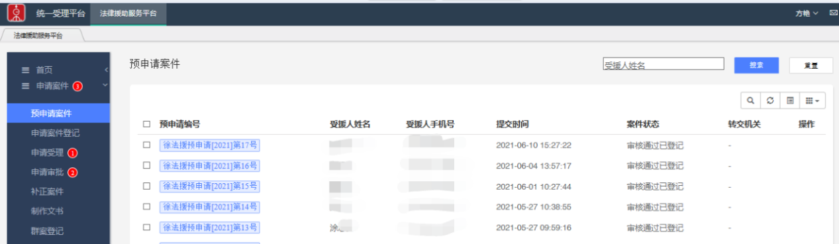Click the 重置 reset button
The width and height of the screenshot is (839, 244).
click(x=811, y=65)
